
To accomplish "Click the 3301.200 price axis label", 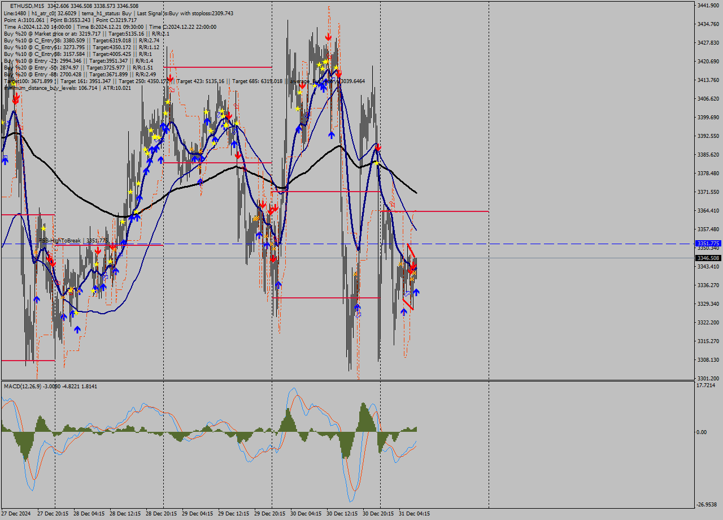I will pos(708,378).
